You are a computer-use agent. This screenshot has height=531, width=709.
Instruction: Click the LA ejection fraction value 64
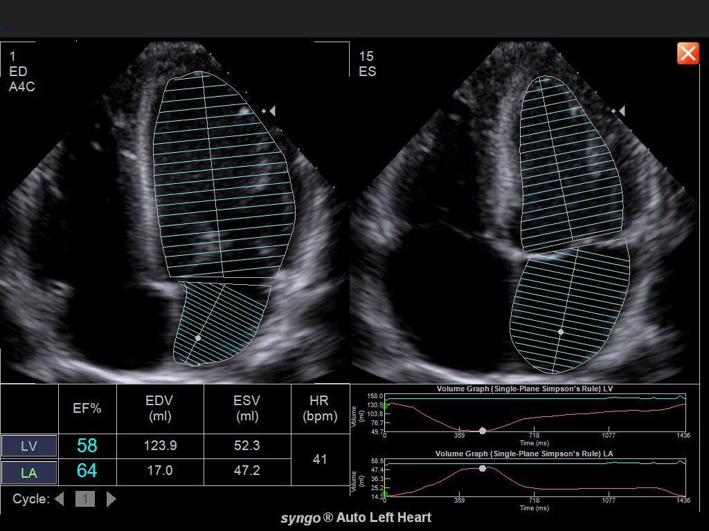(87, 472)
